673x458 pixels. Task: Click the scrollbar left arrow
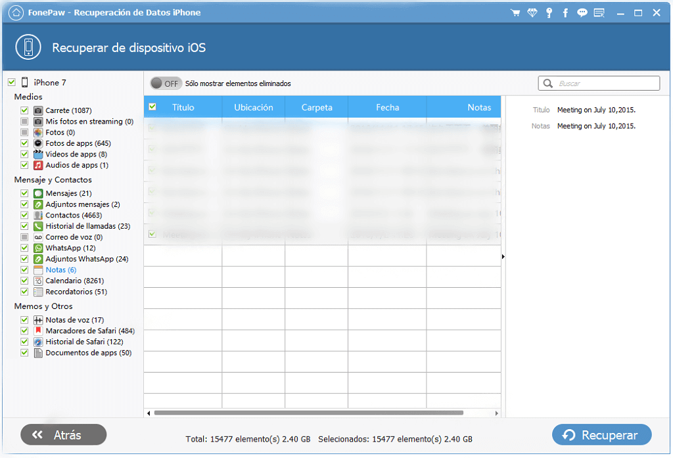(x=149, y=413)
